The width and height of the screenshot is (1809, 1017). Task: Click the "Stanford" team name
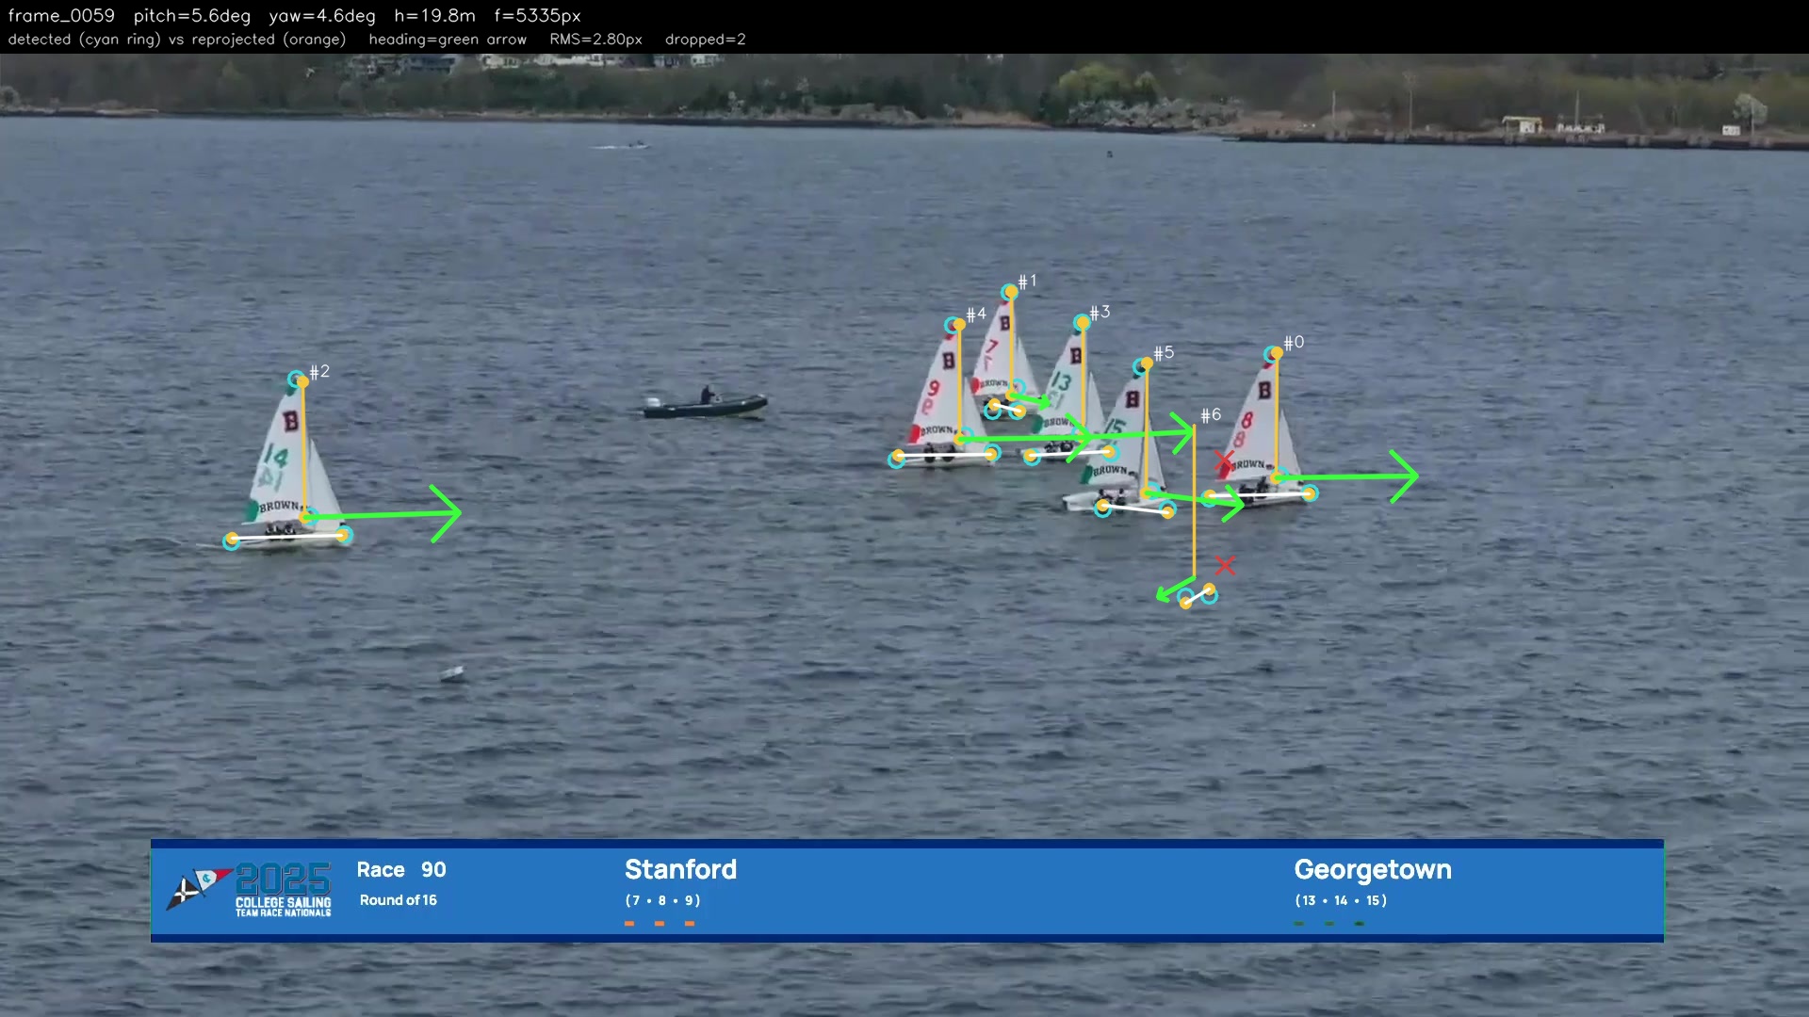(680, 869)
